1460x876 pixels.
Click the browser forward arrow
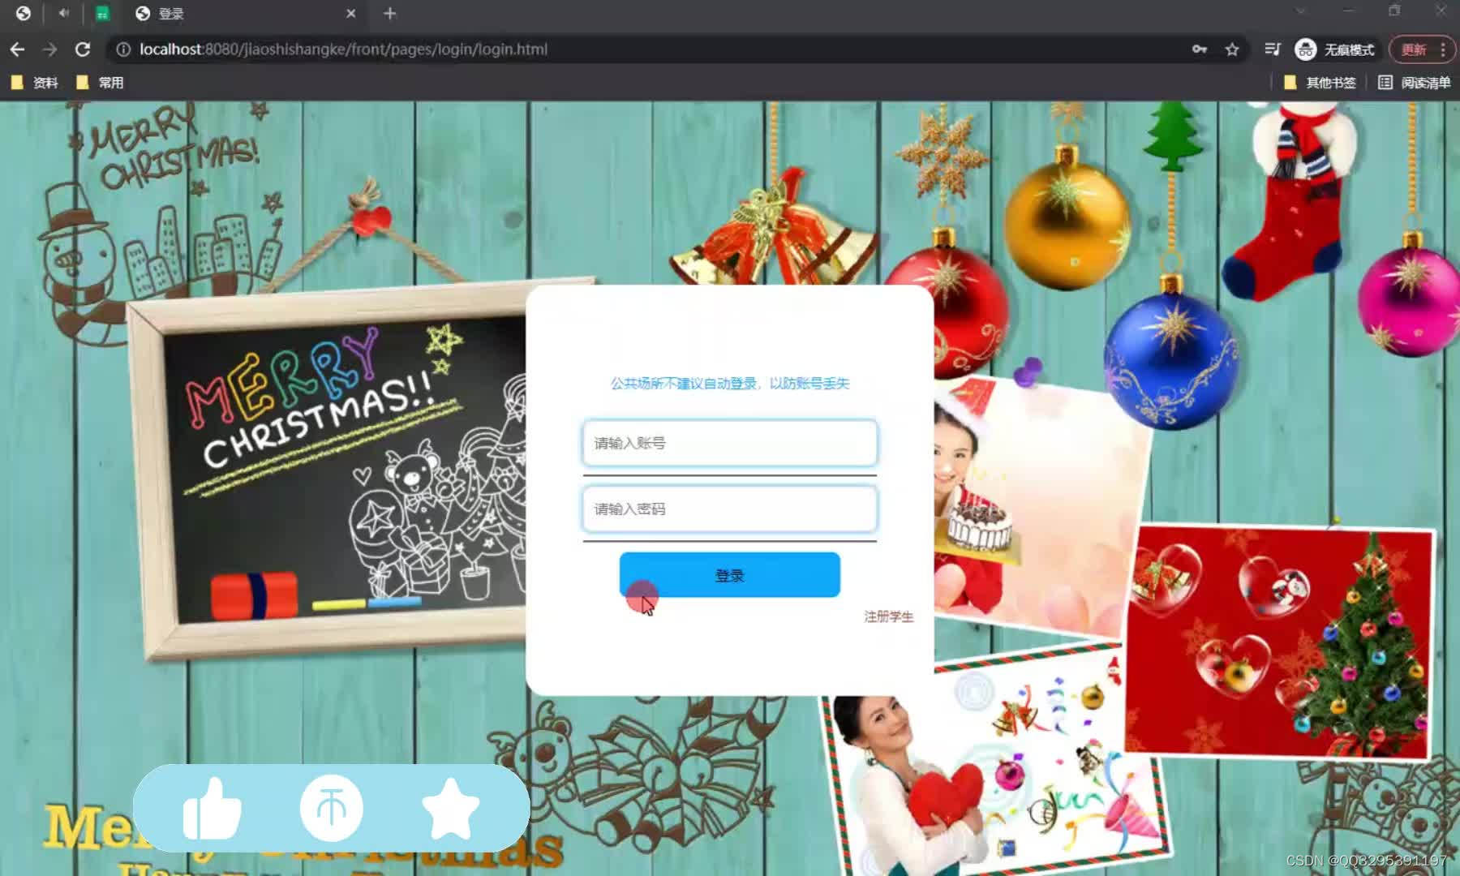49,49
